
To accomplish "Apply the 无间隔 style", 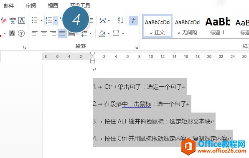I will [x=188, y=26].
